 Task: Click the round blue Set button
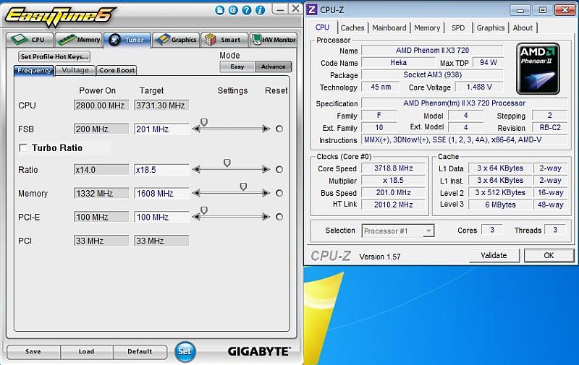(185, 351)
